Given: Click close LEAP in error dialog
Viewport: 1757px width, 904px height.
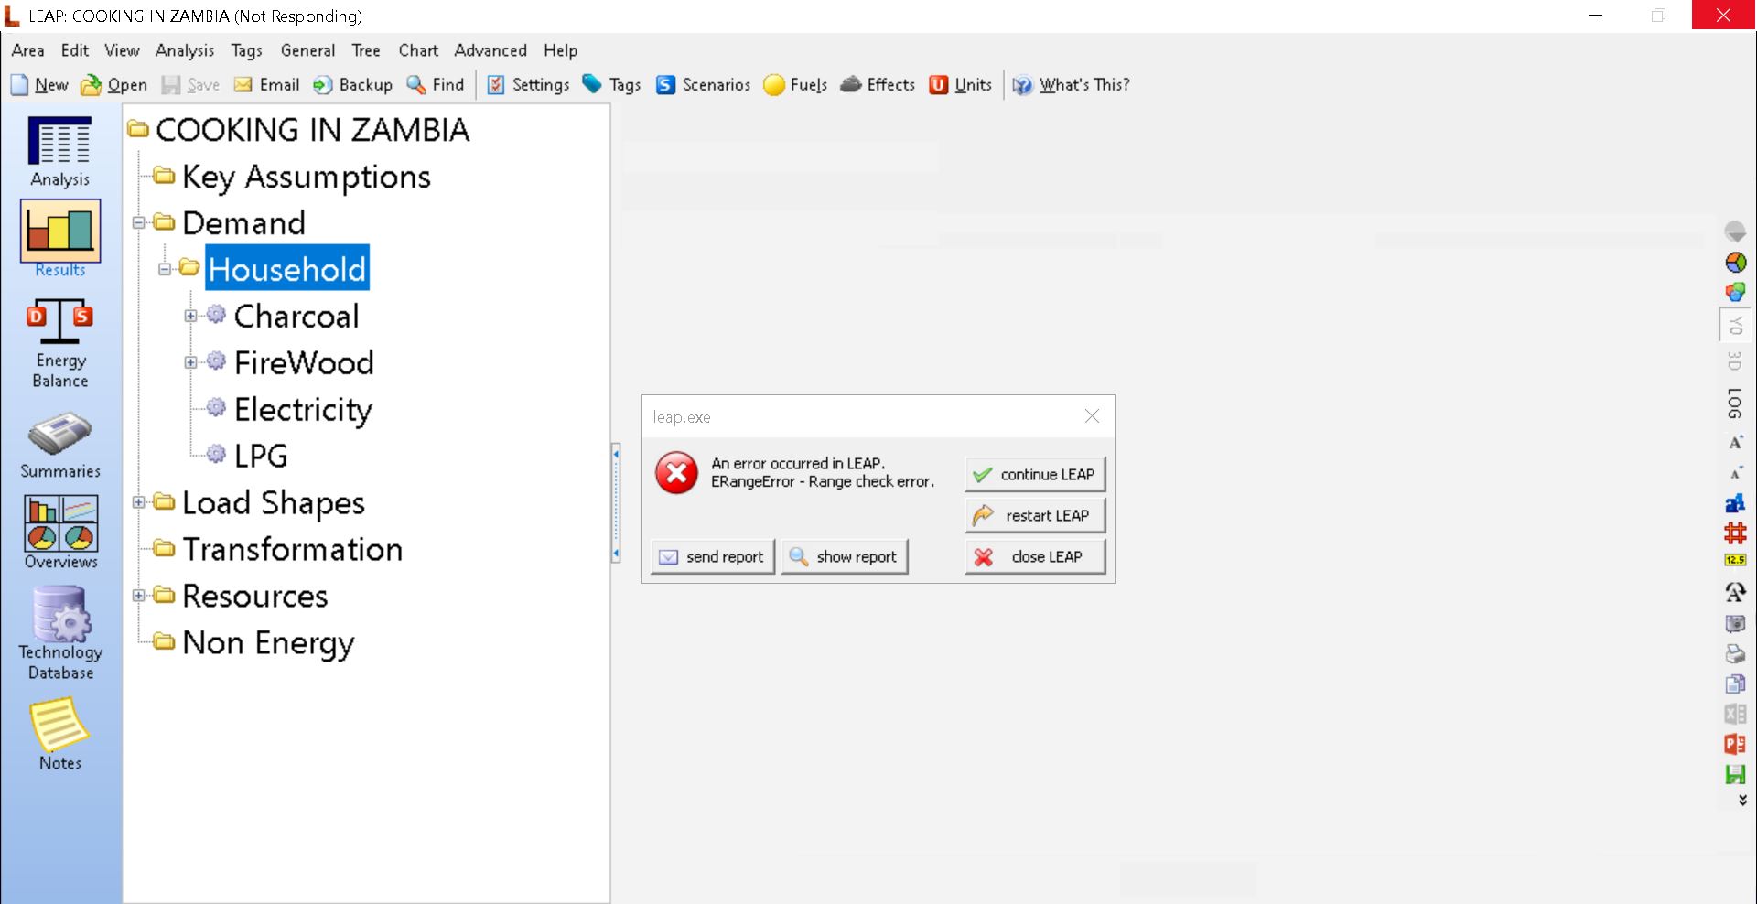Looking at the screenshot, I should [x=1035, y=557].
